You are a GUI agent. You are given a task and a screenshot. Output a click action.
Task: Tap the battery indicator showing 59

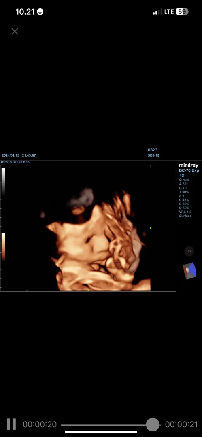pyautogui.click(x=183, y=12)
